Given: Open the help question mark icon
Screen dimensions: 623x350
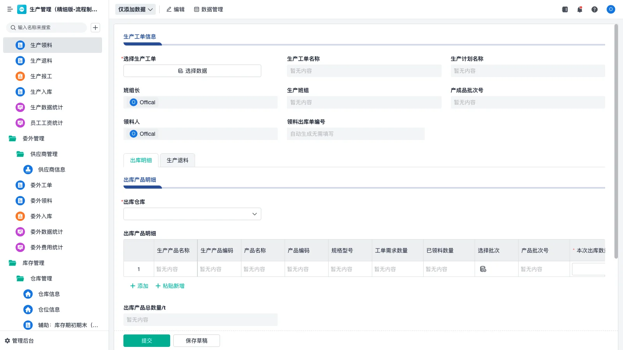Looking at the screenshot, I should click(x=595, y=9).
